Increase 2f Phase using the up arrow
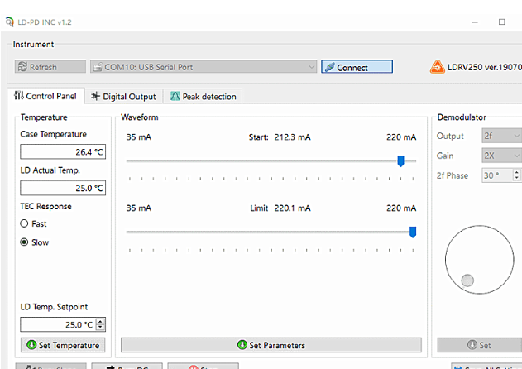This screenshot has height=369, width=522. (x=517, y=172)
